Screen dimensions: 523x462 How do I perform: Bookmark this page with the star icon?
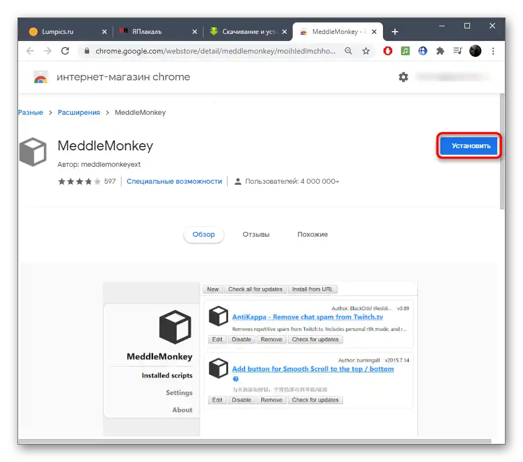366,51
